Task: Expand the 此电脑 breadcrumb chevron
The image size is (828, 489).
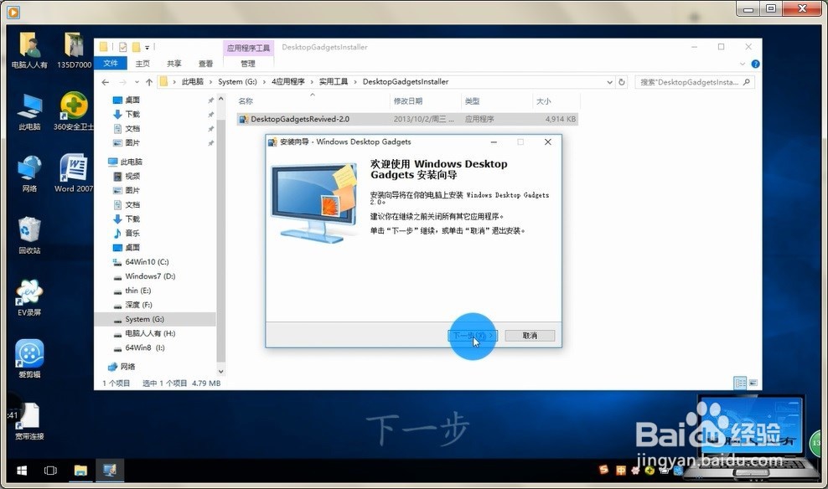Action: coord(210,82)
